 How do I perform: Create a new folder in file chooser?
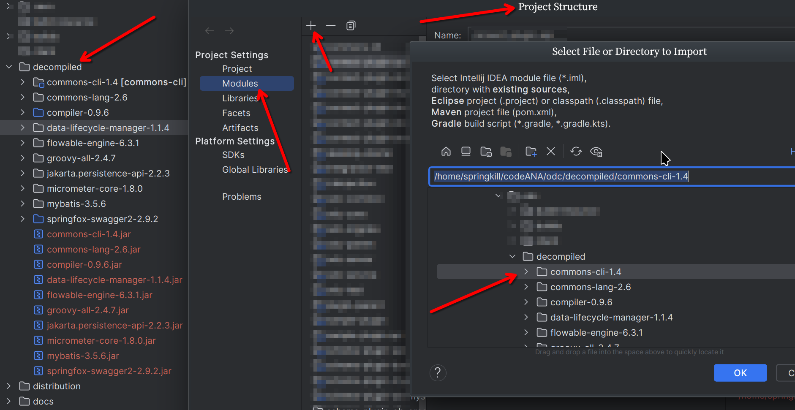click(x=531, y=151)
